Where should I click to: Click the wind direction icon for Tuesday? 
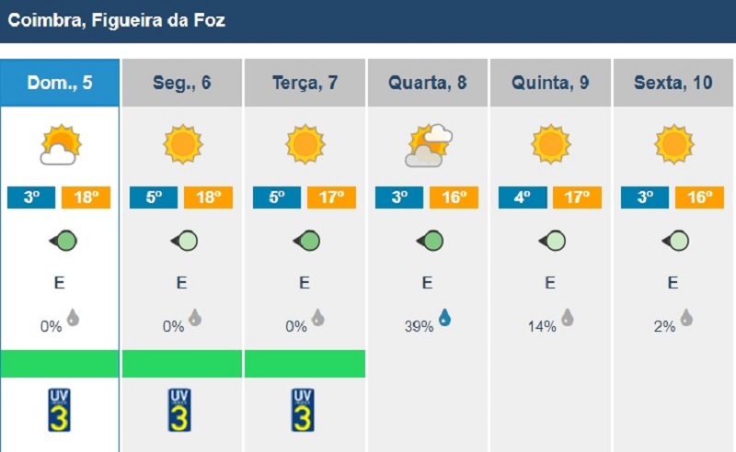[306, 241]
